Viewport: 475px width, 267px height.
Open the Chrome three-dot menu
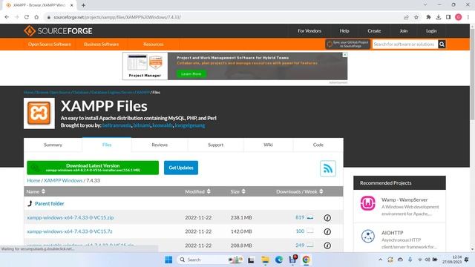pos(468,17)
